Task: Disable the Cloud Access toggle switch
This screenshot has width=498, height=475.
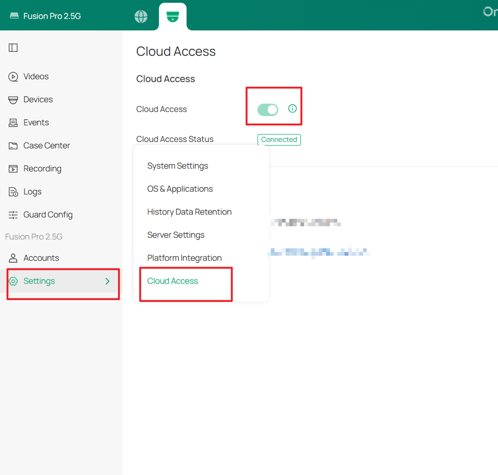Action: (268, 110)
